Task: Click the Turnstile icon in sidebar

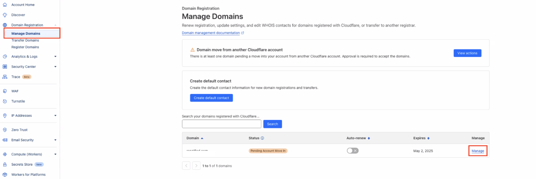Action: pyautogui.click(x=5, y=101)
